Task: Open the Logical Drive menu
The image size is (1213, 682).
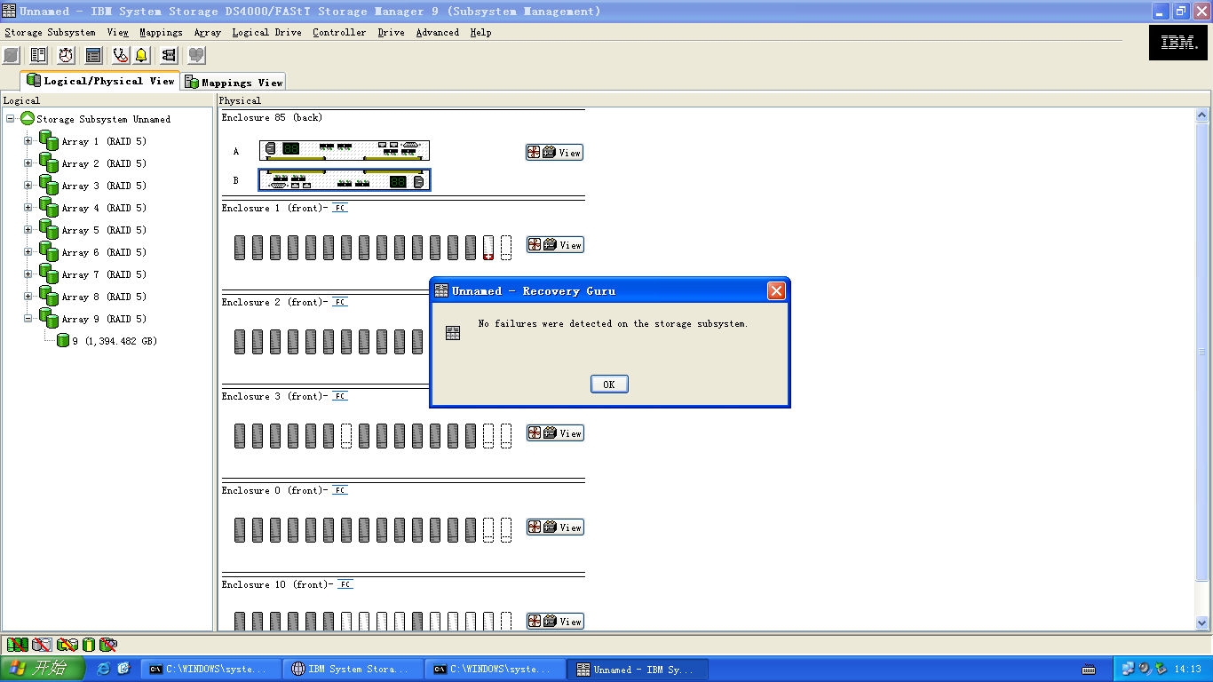Action: [266, 32]
